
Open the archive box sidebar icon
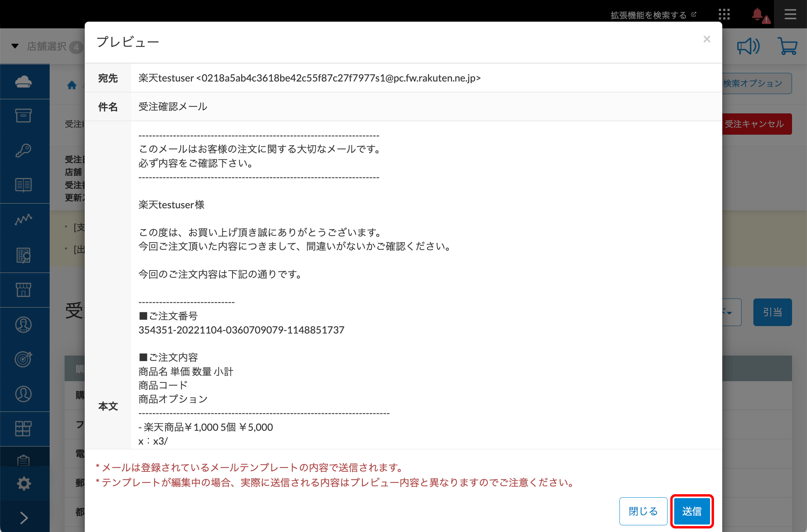click(x=24, y=116)
